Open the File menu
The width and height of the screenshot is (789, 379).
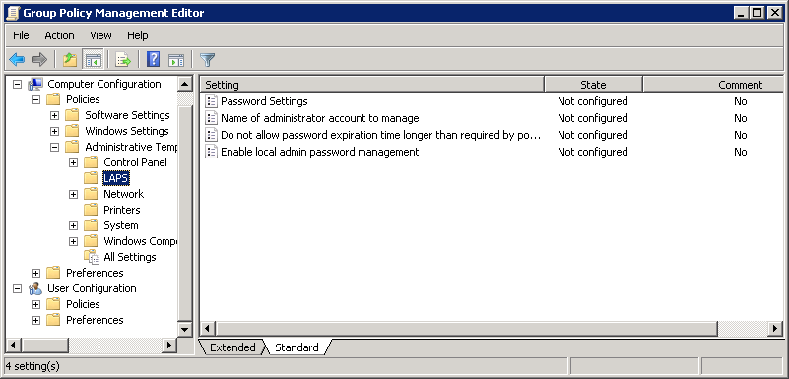pyautogui.click(x=21, y=35)
